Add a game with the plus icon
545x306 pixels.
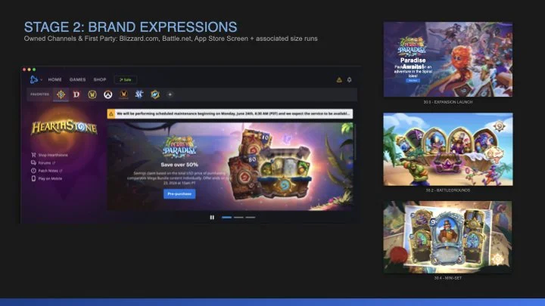click(170, 94)
